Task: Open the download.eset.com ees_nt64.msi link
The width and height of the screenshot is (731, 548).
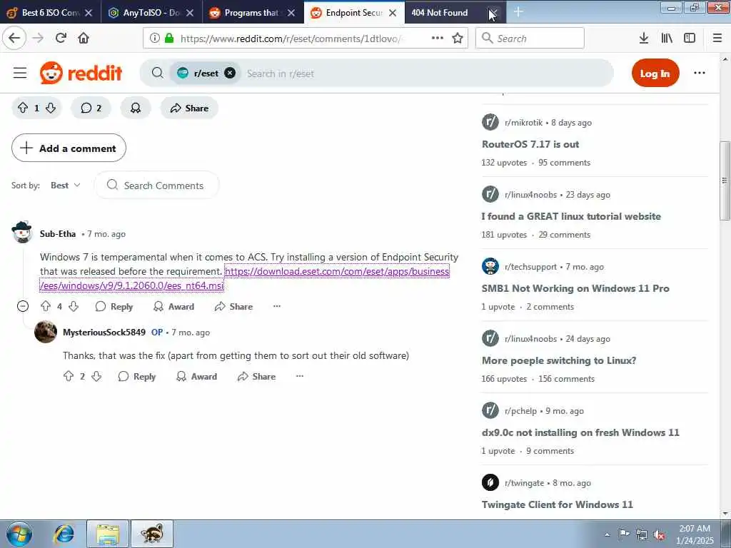Action: pyautogui.click(x=244, y=278)
